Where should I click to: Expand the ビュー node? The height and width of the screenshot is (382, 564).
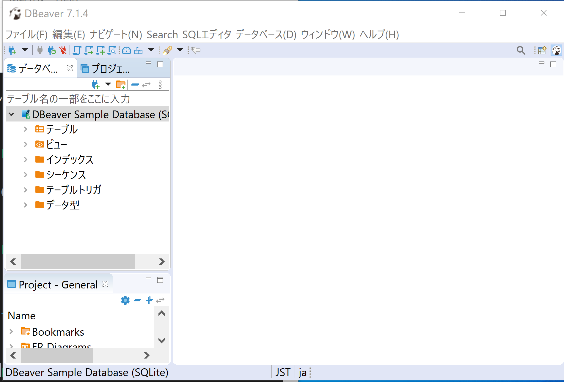(x=26, y=144)
